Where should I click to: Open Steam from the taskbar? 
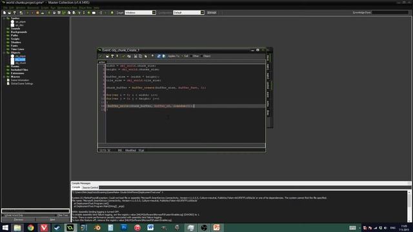coord(57,227)
